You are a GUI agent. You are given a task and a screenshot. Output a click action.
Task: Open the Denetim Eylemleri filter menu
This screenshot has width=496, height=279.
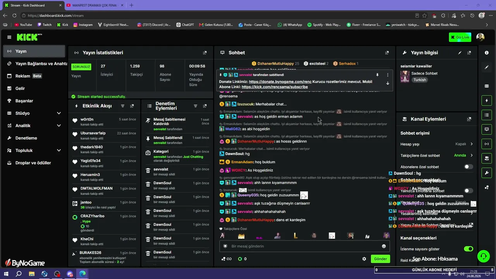click(x=196, y=106)
